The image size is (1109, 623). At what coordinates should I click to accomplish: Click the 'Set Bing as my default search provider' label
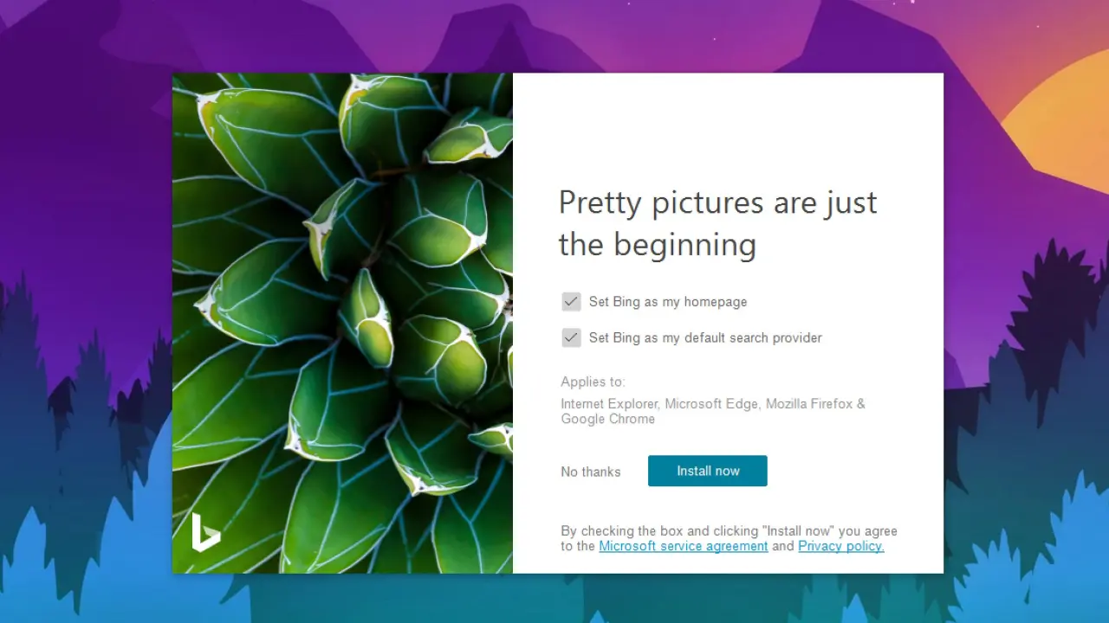(x=704, y=338)
